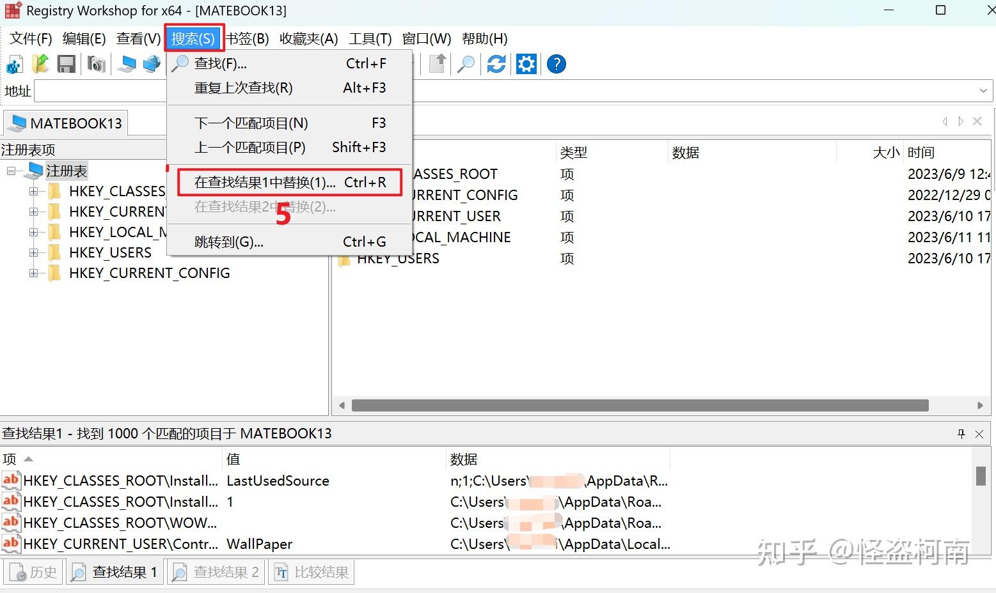Viewport: 996px width, 593px height.
Task: Click the open key folder icon
Action: [40, 63]
